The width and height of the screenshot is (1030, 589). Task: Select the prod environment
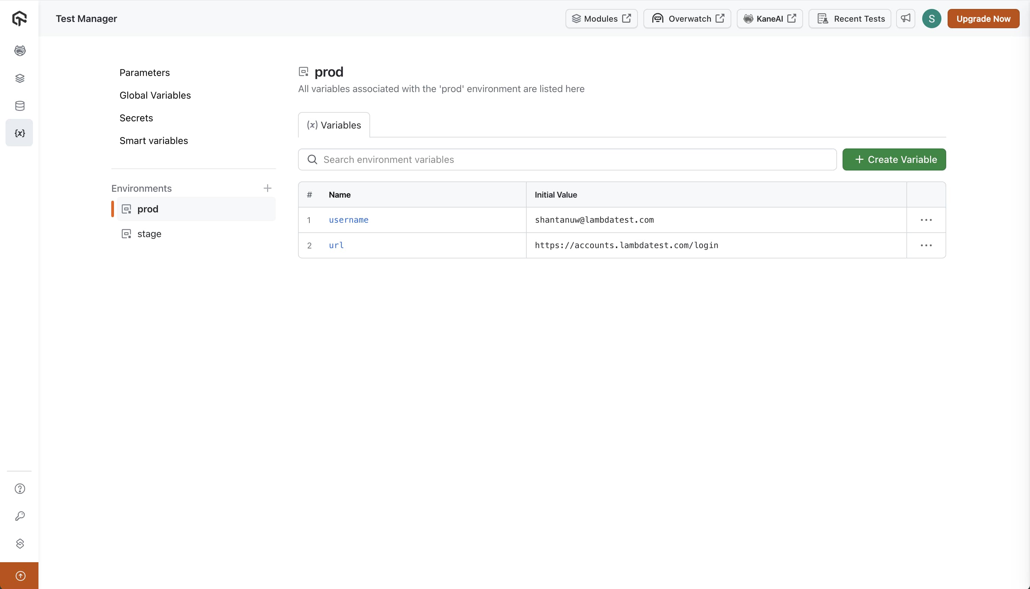[x=196, y=209]
